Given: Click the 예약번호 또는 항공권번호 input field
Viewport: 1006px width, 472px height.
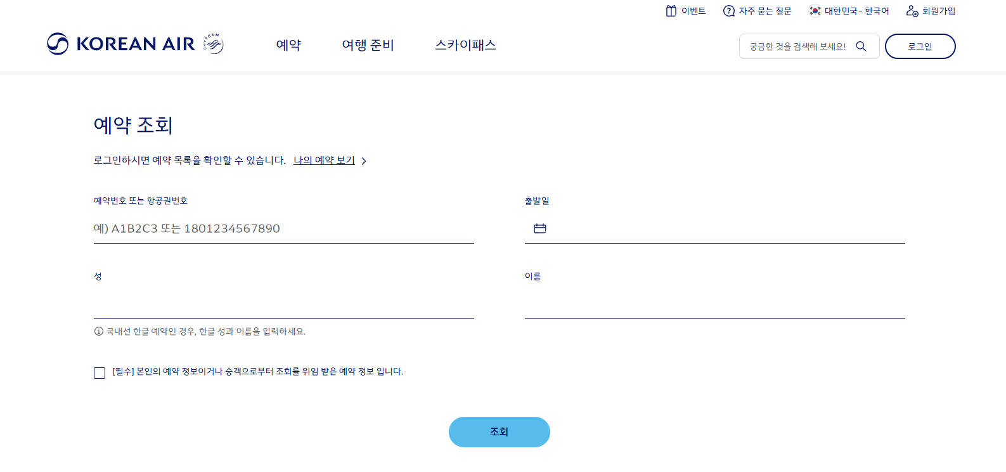Looking at the screenshot, I should (284, 228).
